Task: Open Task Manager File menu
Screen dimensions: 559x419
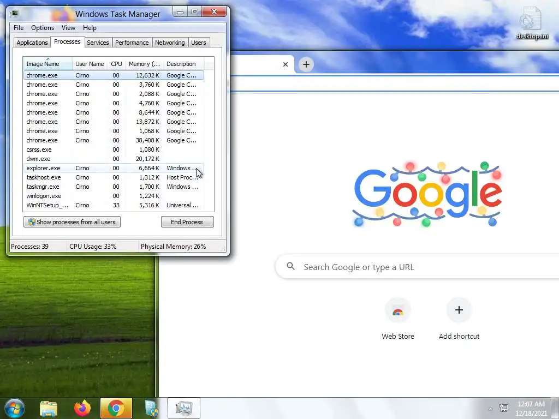Action: tap(19, 28)
